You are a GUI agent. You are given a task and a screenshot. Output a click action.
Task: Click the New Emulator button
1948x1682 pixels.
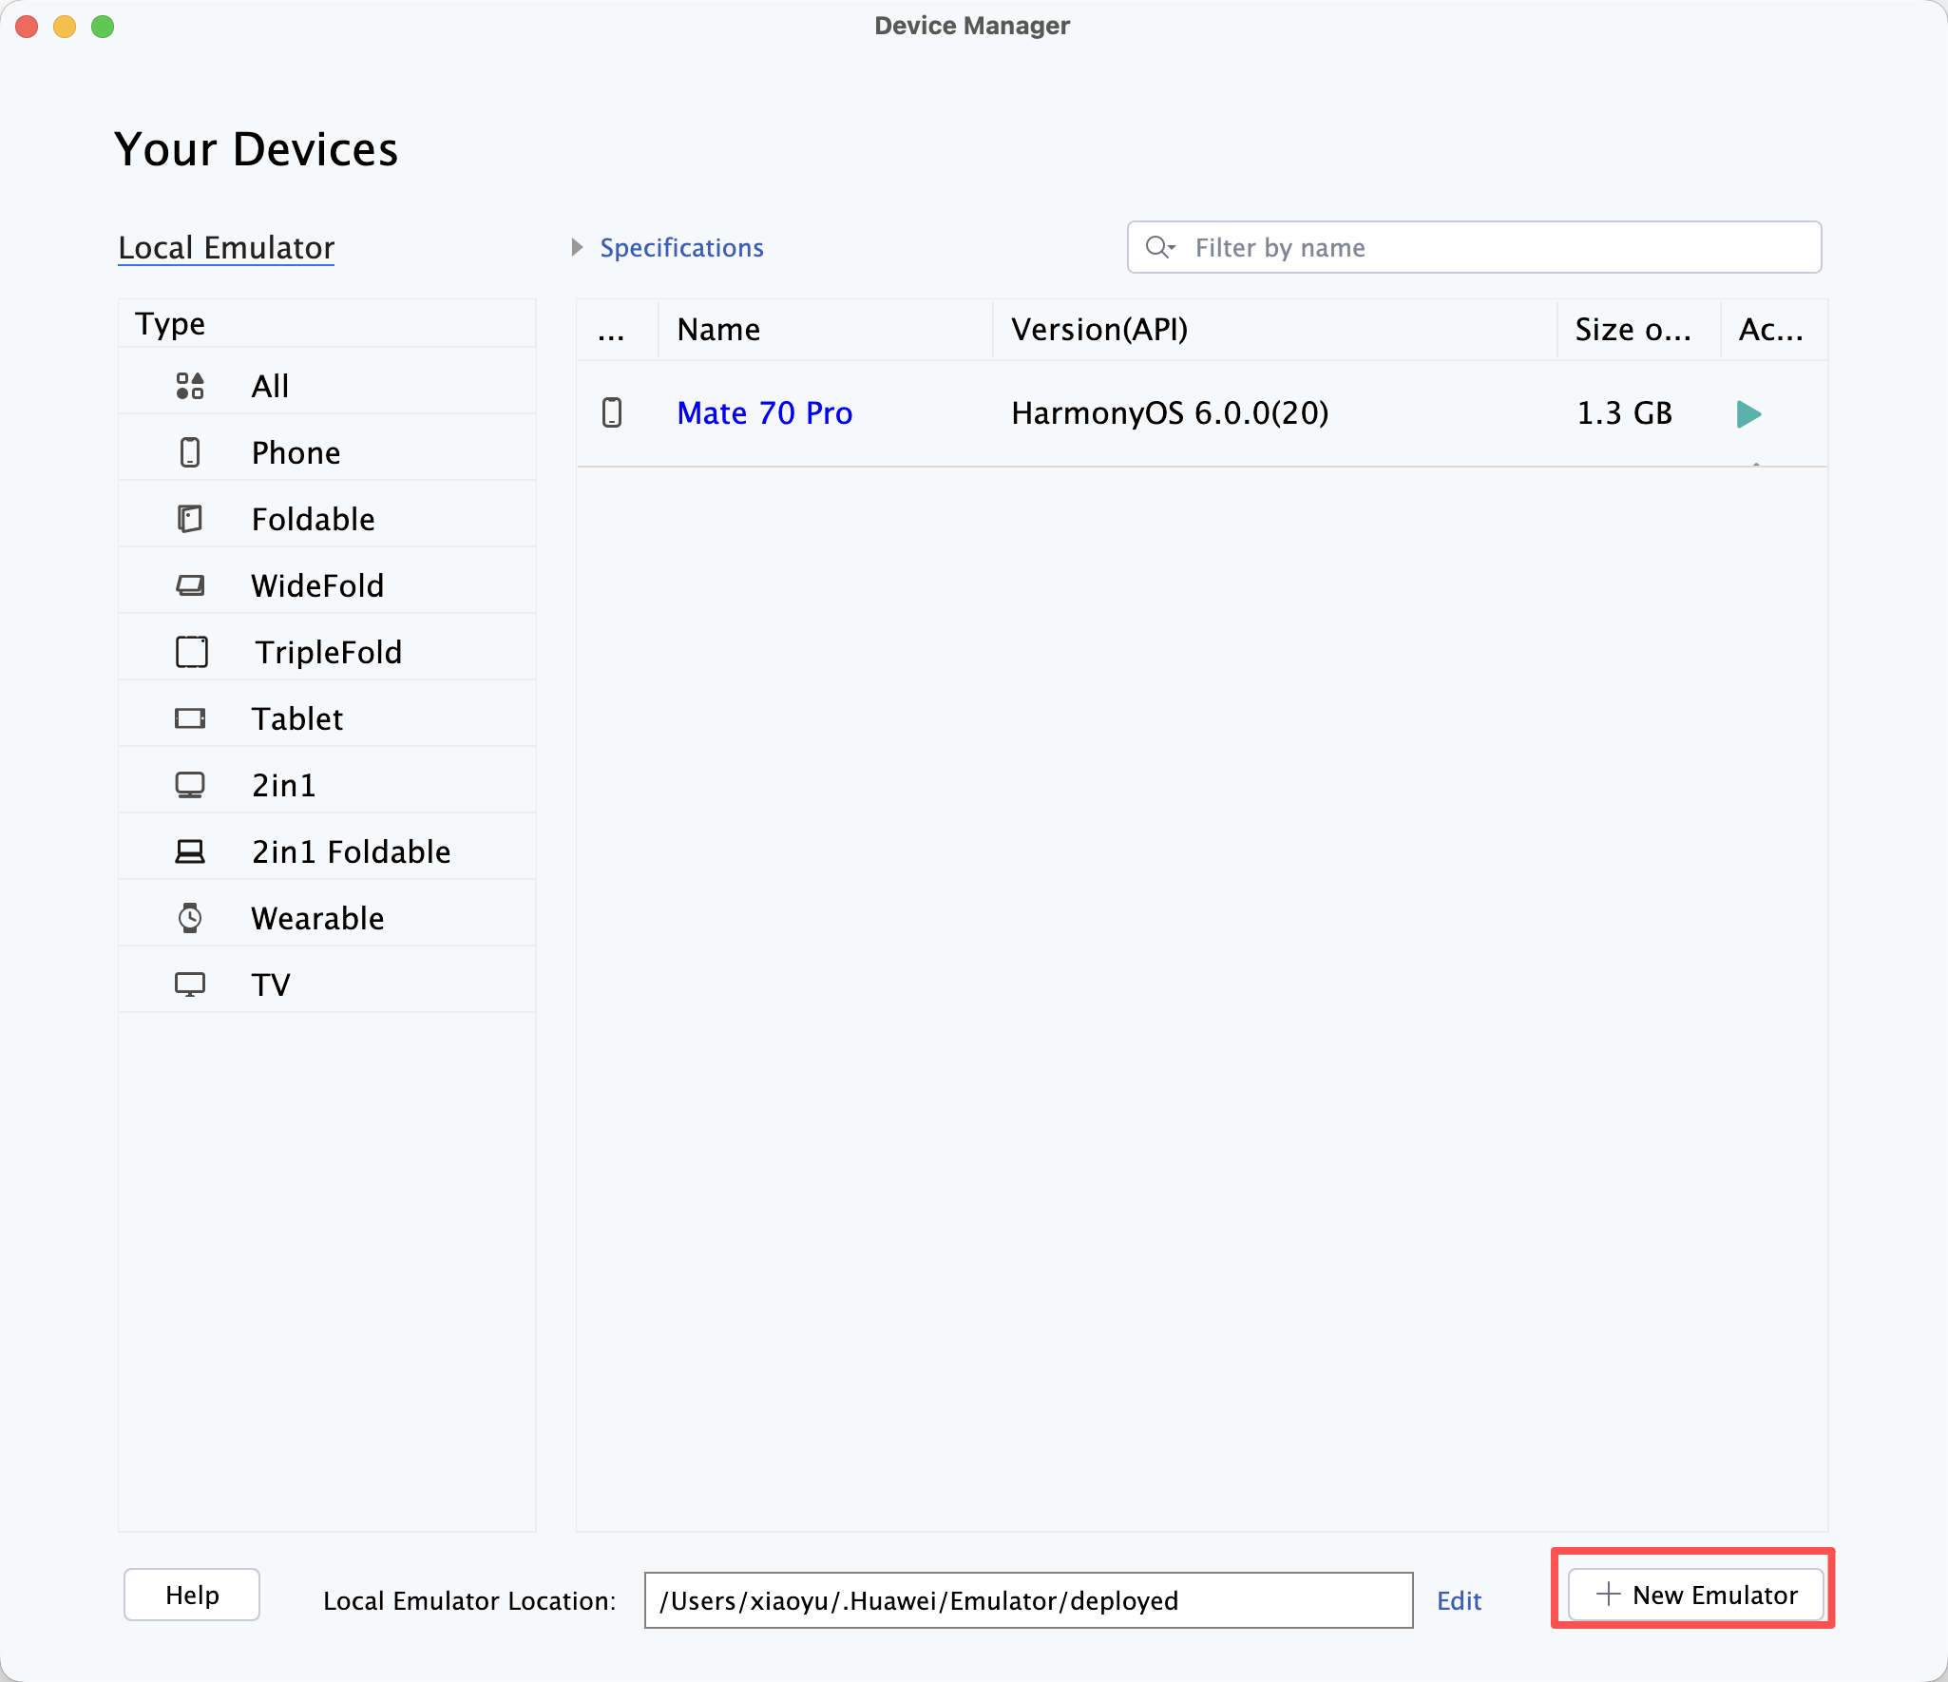tap(1696, 1595)
